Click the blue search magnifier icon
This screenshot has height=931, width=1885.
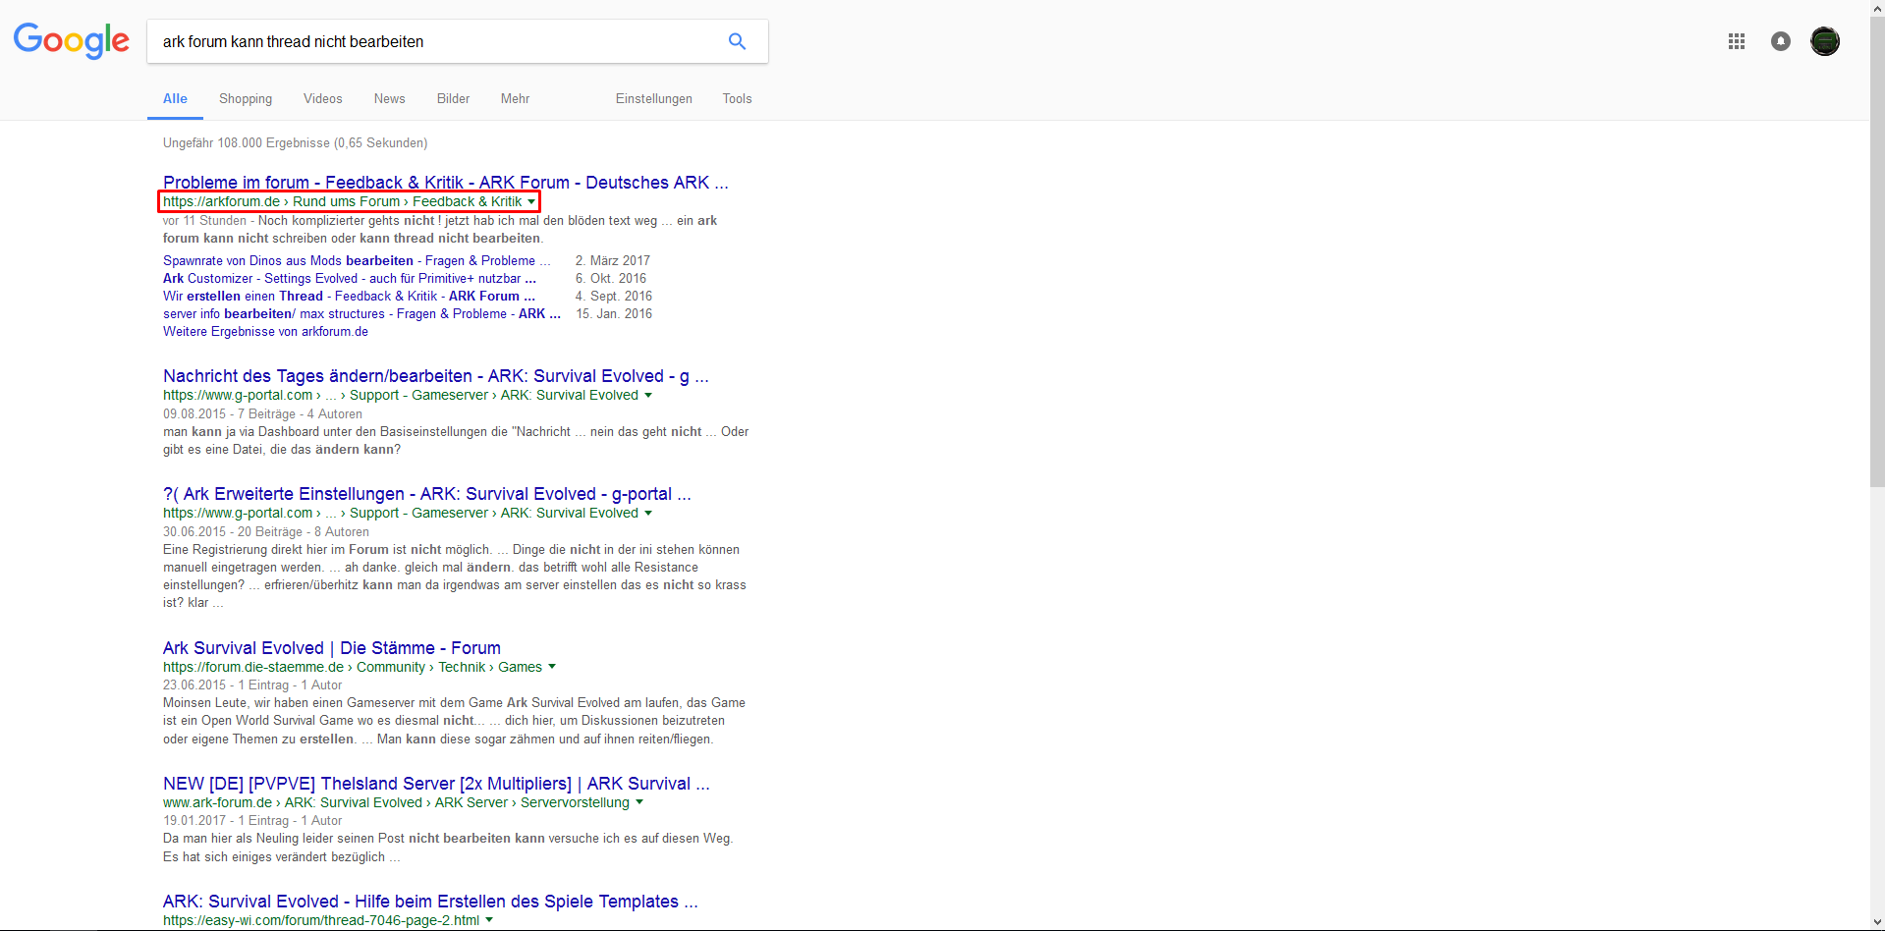tap(737, 41)
